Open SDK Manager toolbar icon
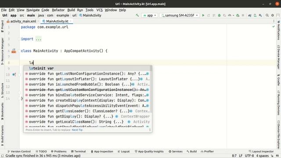This screenshot has height=158, width=281. point(260,15)
